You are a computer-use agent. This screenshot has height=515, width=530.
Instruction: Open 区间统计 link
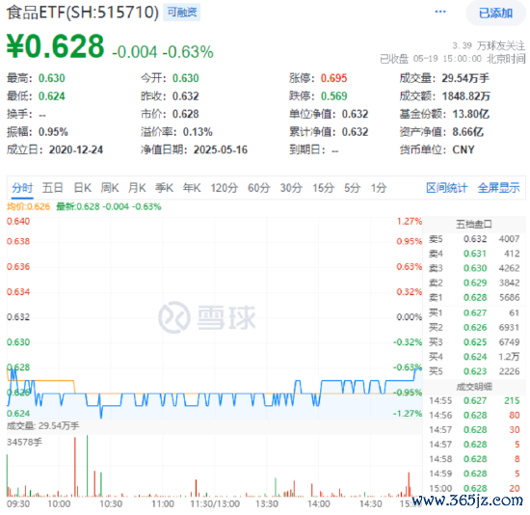click(446, 188)
